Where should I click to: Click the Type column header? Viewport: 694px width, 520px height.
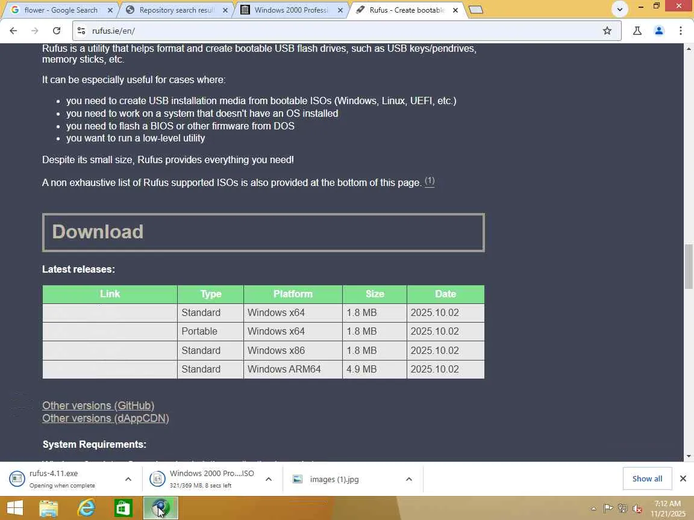211,294
